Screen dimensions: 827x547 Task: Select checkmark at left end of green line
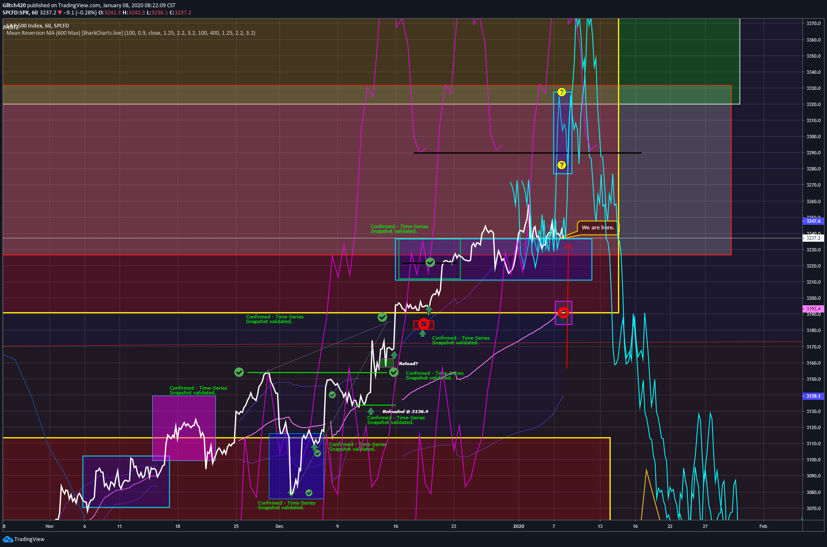coord(239,372)
